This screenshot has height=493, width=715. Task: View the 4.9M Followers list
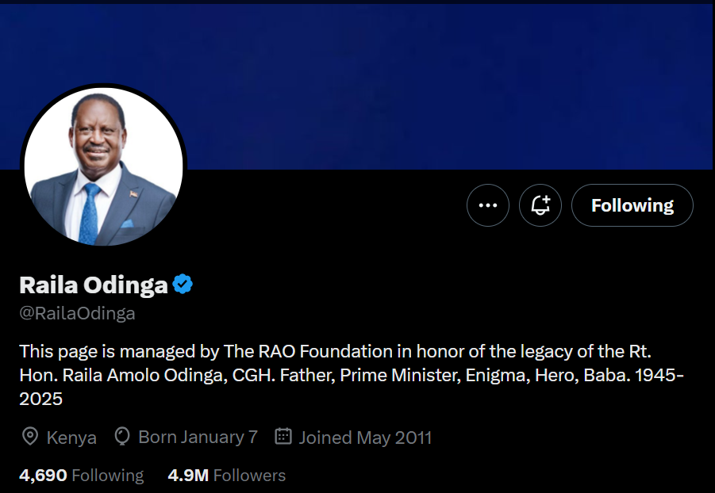(226, 476)
